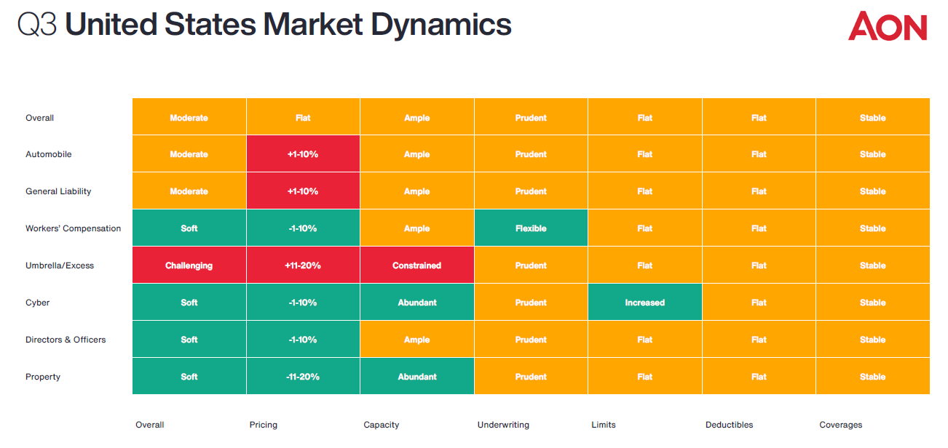Click the General Liability row label
Screen dimensions: 948x448
tap(58, 191)
